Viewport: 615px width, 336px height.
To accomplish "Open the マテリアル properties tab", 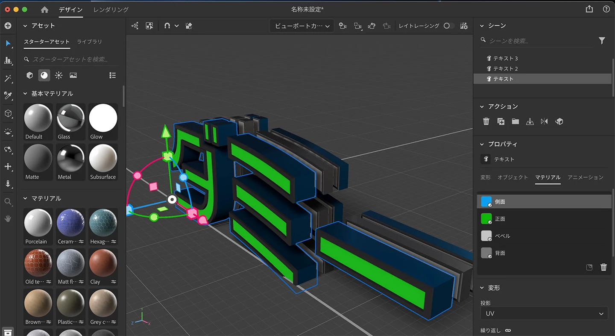I will pos(548,177).
